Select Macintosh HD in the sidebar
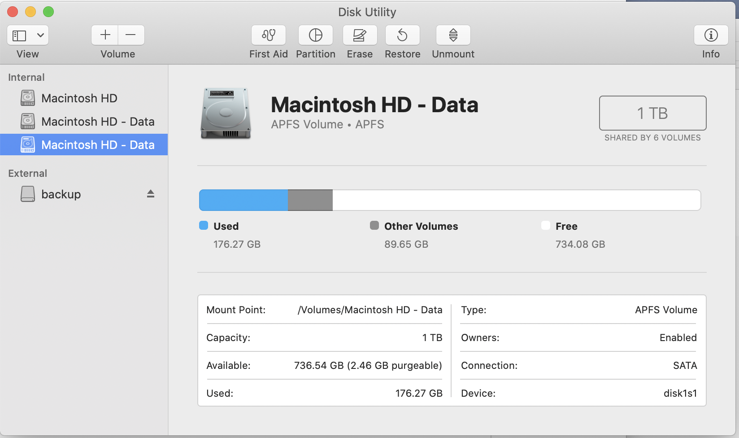Image resolution: width=739 pixels, height=438 pixels. [84, 98]
